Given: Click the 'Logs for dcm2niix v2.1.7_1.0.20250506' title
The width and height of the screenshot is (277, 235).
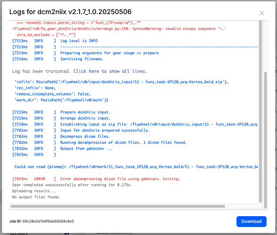Looking at the screenshot, I should pyautogui.click(x=71, y=12).
